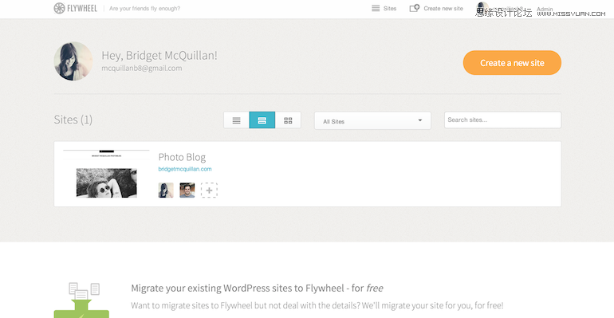Click the Flywheel logo icon
The width and height of the screenshot is (614, 318).
(x=59, y=8)
